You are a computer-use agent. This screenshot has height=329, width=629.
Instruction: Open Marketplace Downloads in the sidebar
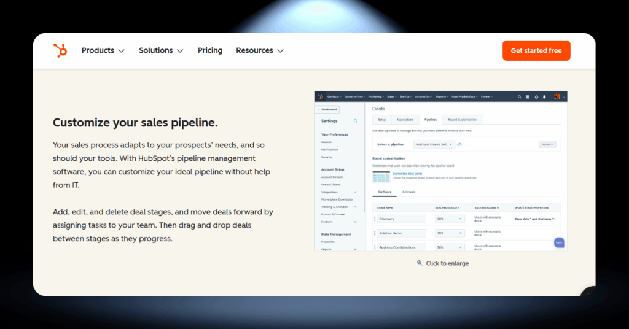(337, 199)
